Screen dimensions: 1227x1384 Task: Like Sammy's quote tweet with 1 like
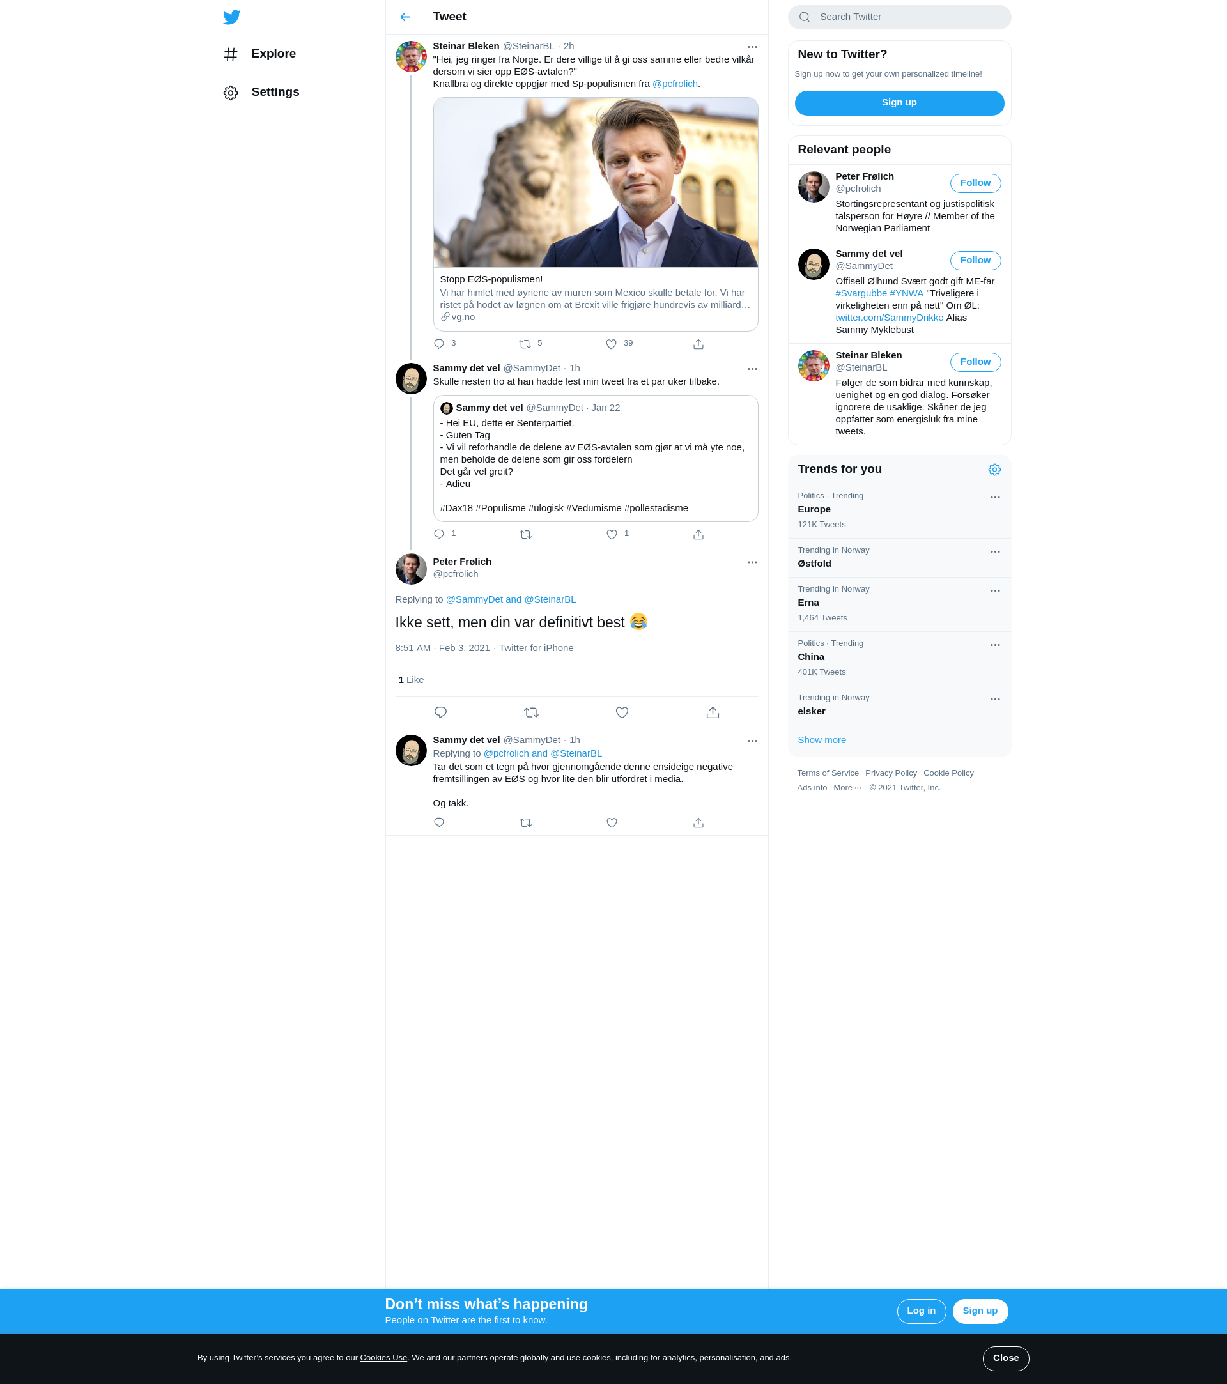(x=612, y=534)
